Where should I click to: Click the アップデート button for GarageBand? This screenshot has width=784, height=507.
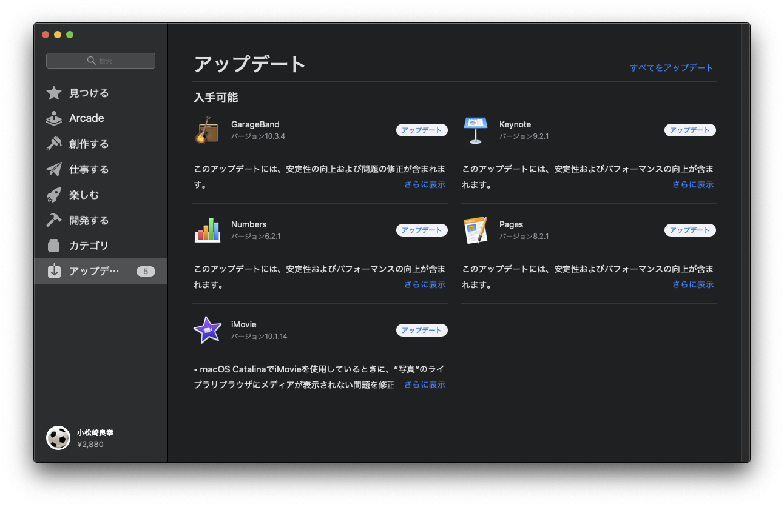pos(422,130)
